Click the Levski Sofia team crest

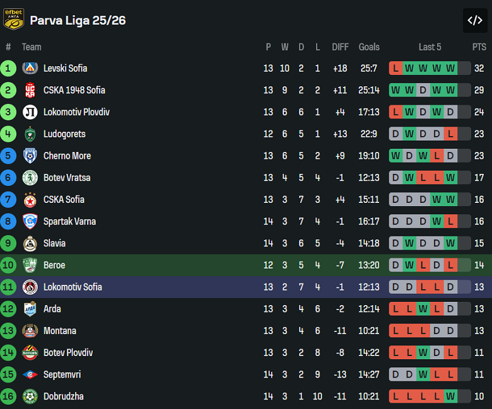pyautogui.click(x=30, y=68)
